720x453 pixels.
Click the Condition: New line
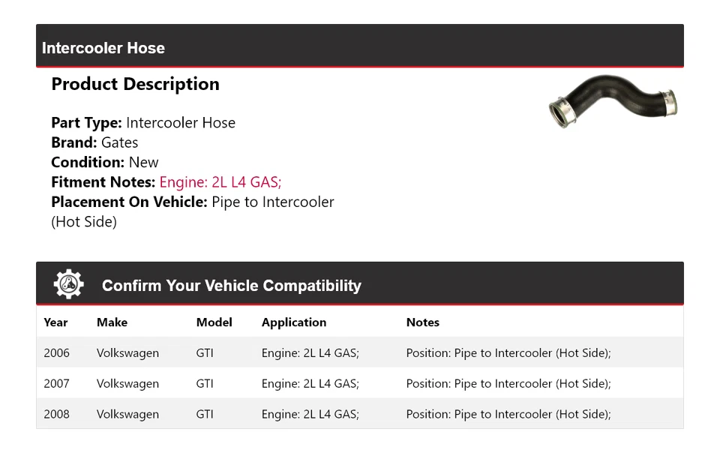[105, 162]
